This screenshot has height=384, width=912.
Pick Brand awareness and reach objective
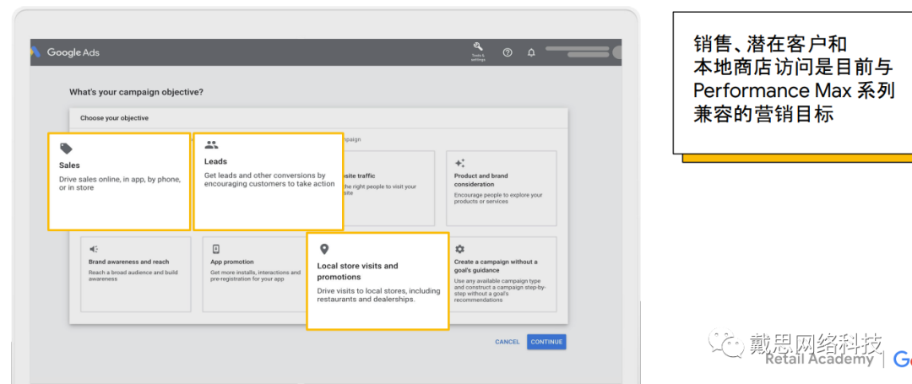click(x=135, y=274)
